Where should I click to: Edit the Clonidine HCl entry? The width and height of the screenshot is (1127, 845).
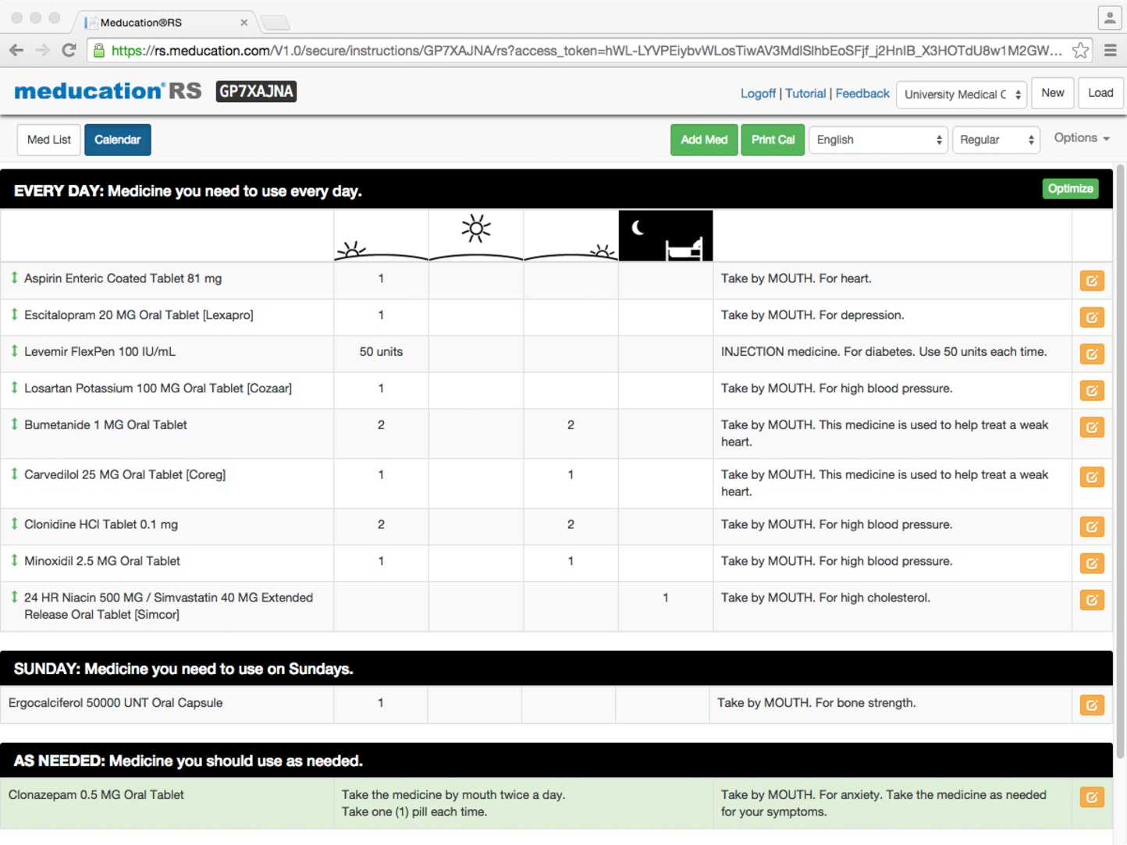point(1092,527)
